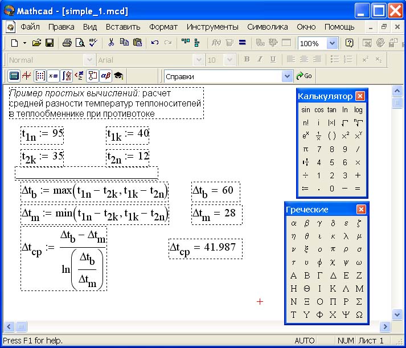Click the Cut scissors icon
406x348 pixels.
pyautogui.click(x=111, y=43)
